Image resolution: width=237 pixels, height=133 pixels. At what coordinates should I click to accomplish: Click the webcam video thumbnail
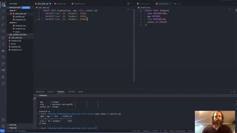click(215, 122)
